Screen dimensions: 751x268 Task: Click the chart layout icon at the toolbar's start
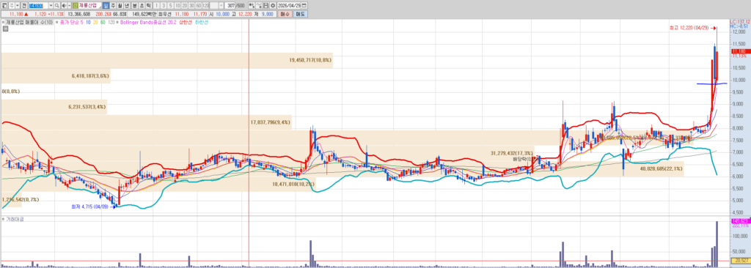(x=4, y=5)
